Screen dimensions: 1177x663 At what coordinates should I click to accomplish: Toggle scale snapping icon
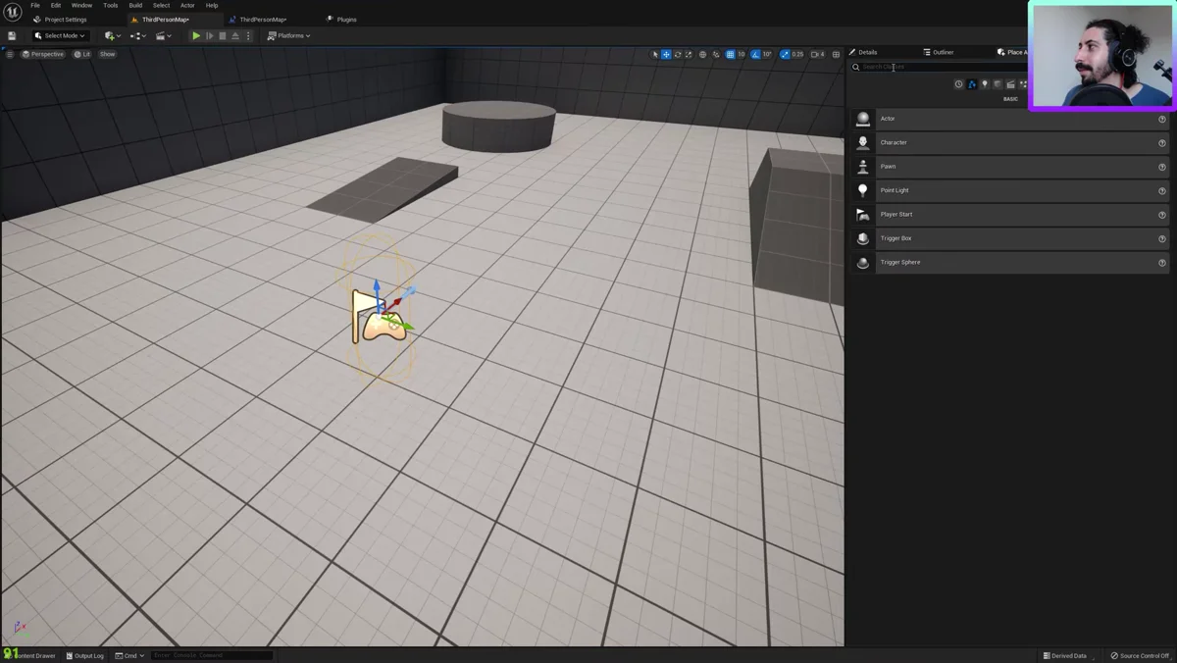(785, 54)
